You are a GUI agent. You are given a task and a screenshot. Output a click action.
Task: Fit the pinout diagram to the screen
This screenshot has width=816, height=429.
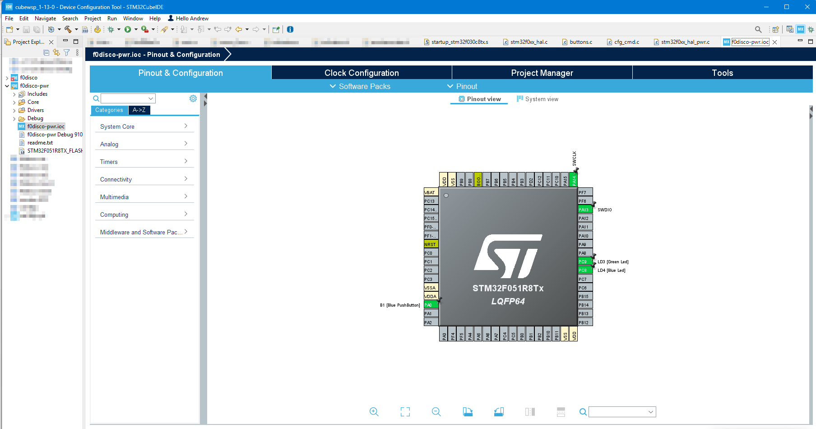coord(405,412)
